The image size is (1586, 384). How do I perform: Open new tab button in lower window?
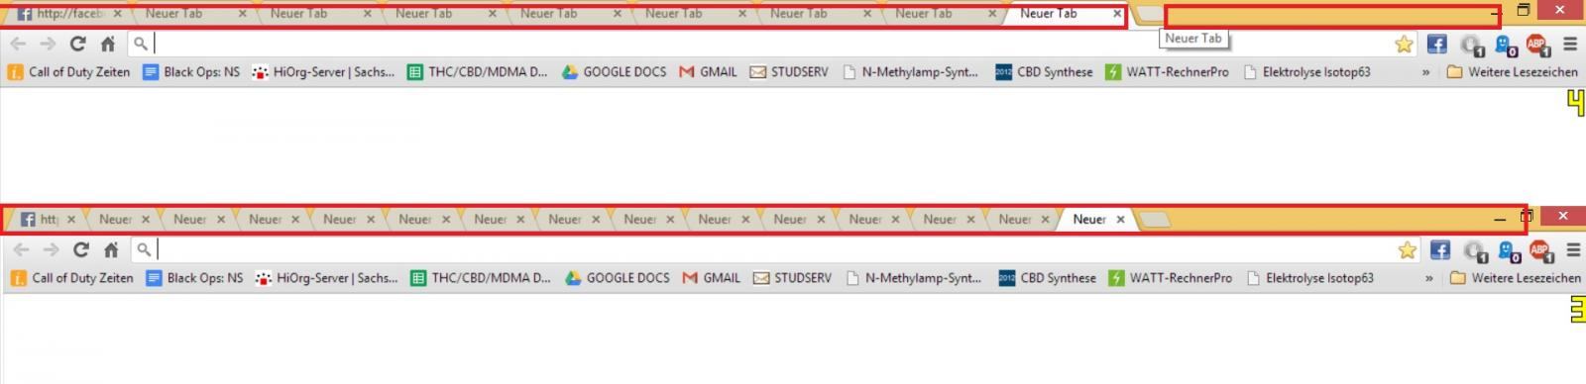[1154, 220]
